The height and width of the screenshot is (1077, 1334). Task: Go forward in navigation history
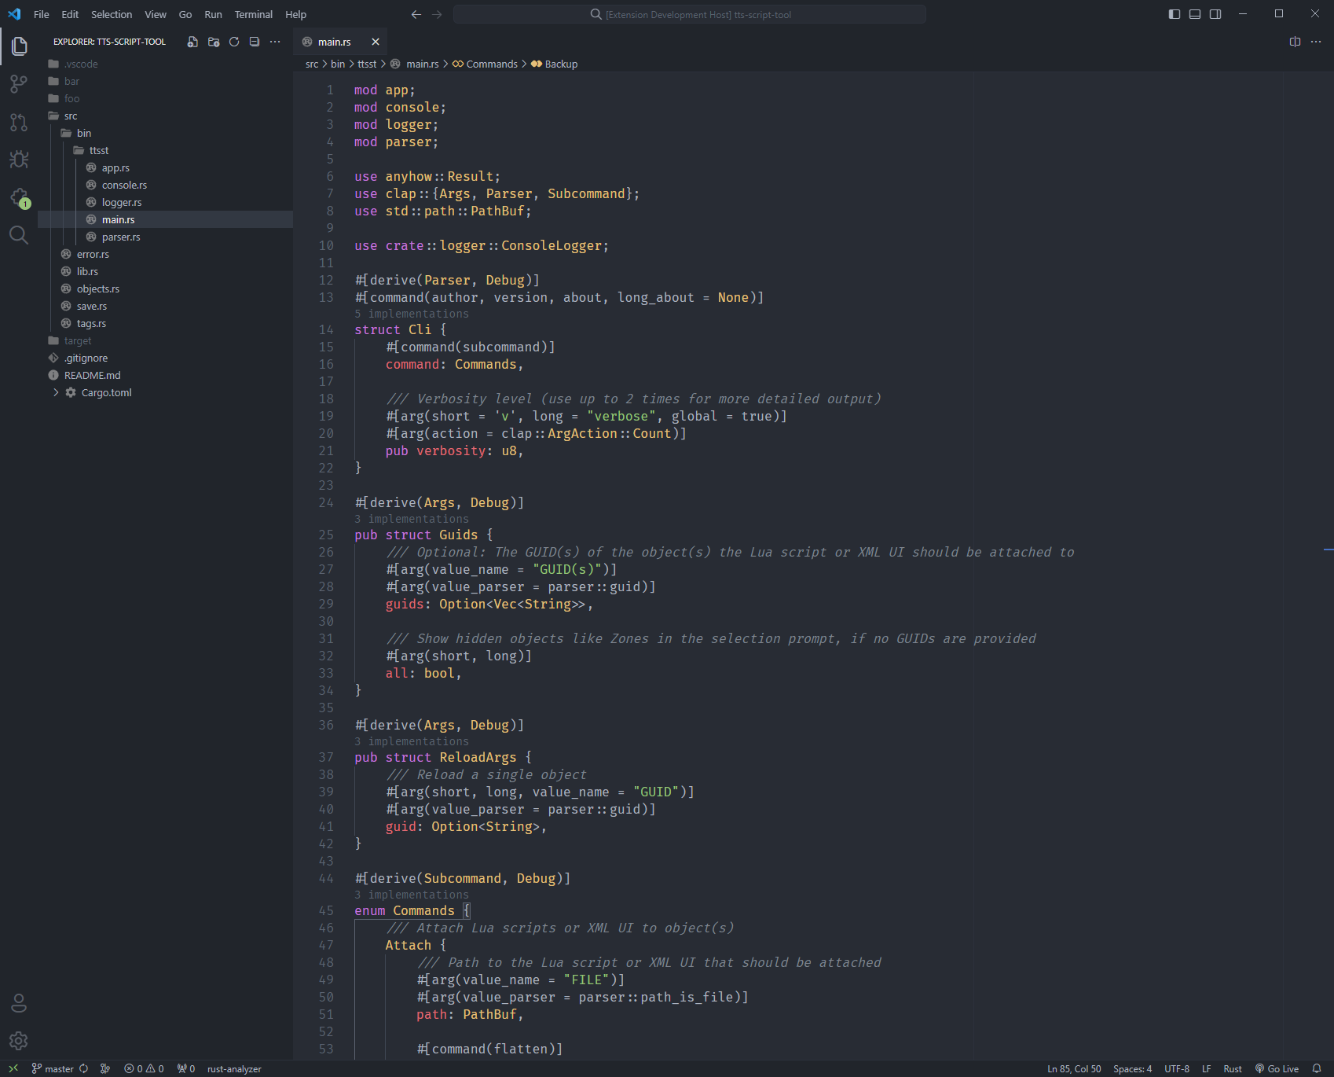437,14
